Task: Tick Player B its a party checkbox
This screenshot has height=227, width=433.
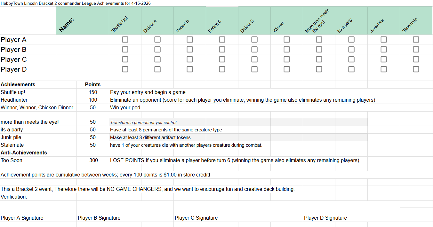Action: [351, 50]
